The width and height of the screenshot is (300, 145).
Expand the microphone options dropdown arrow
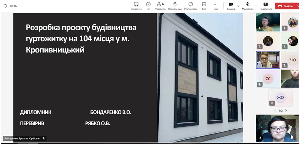(256, 6)
